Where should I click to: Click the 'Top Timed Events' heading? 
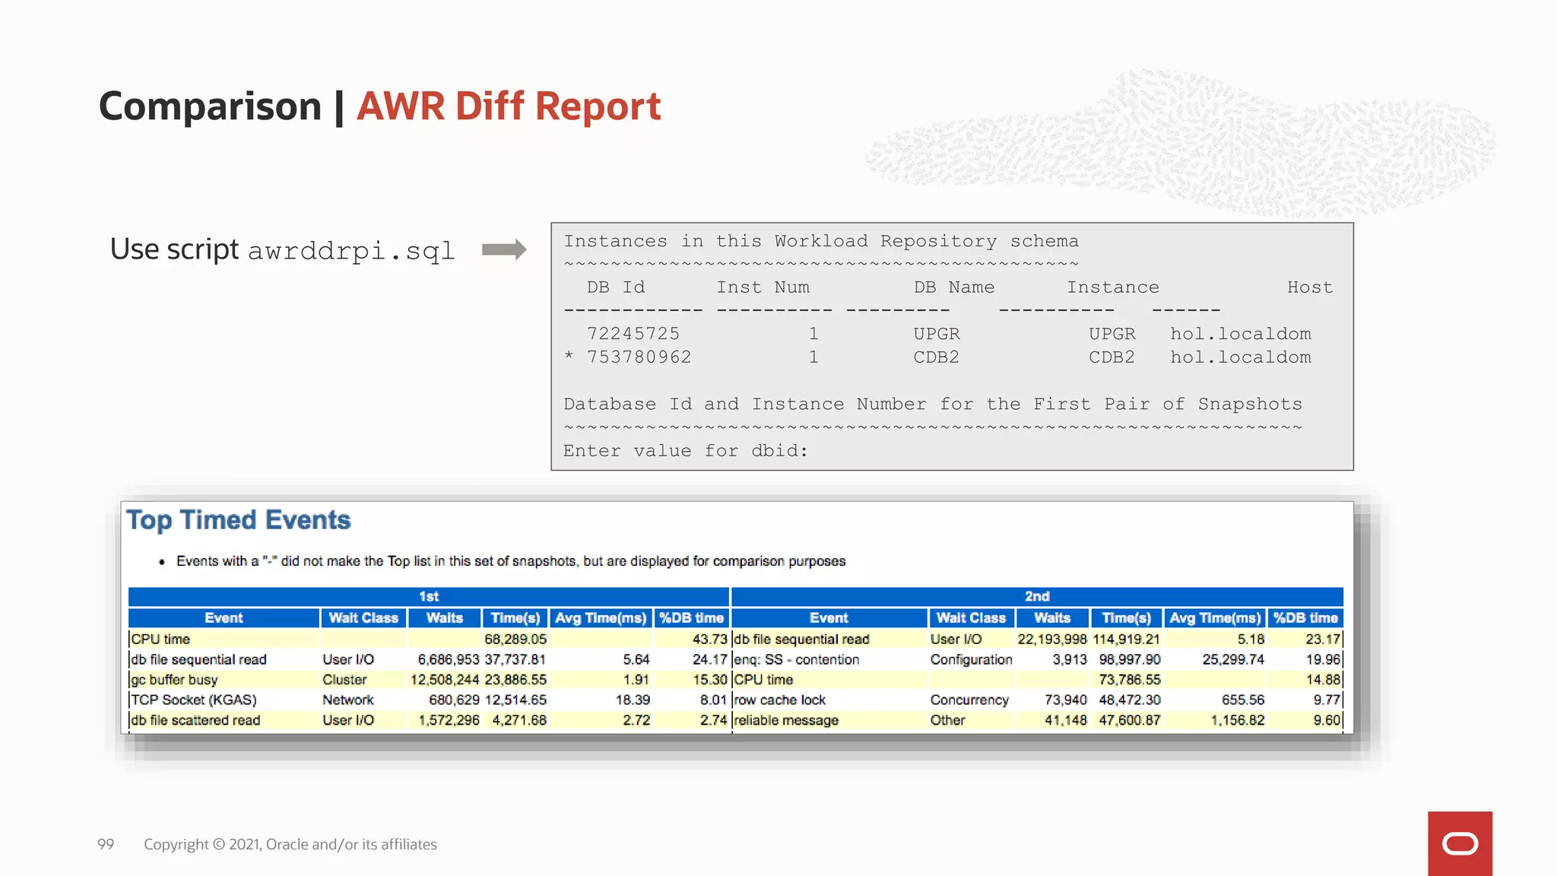238,520
